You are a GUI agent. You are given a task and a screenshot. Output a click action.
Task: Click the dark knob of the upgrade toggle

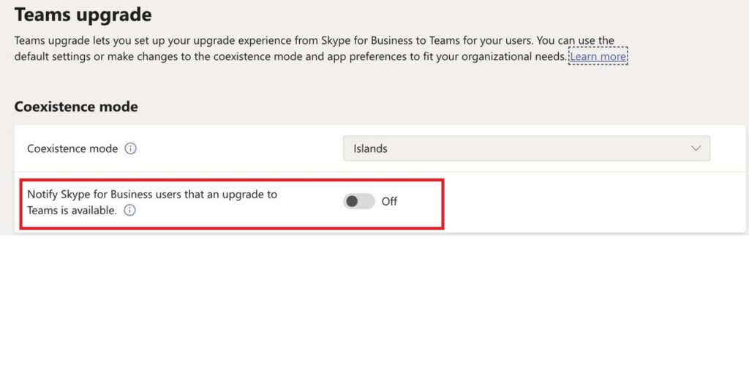tap(352, 201)
